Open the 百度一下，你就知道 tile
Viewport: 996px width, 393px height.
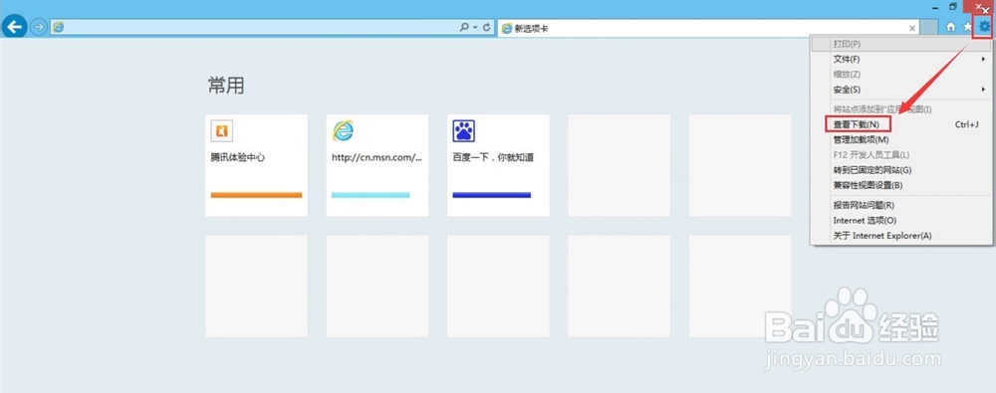(498, 165)
